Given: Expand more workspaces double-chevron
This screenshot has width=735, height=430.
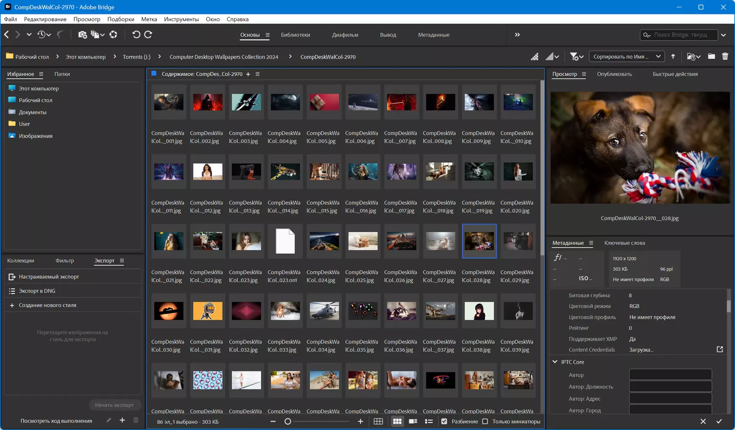Looking at the screenshot, I should point(517,35).
